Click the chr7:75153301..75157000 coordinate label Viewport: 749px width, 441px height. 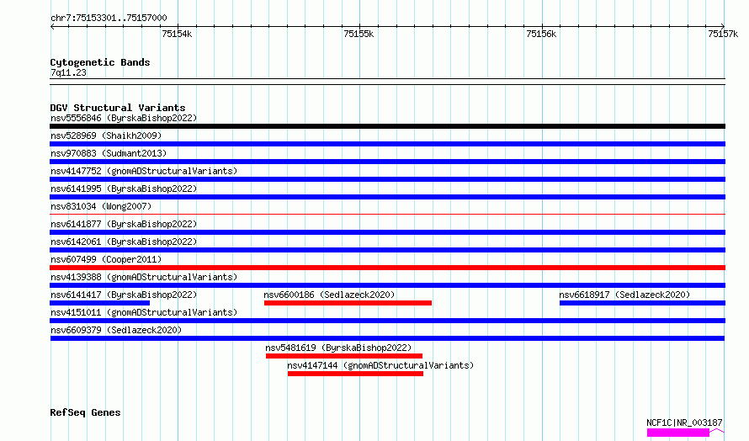click(109, 19)
